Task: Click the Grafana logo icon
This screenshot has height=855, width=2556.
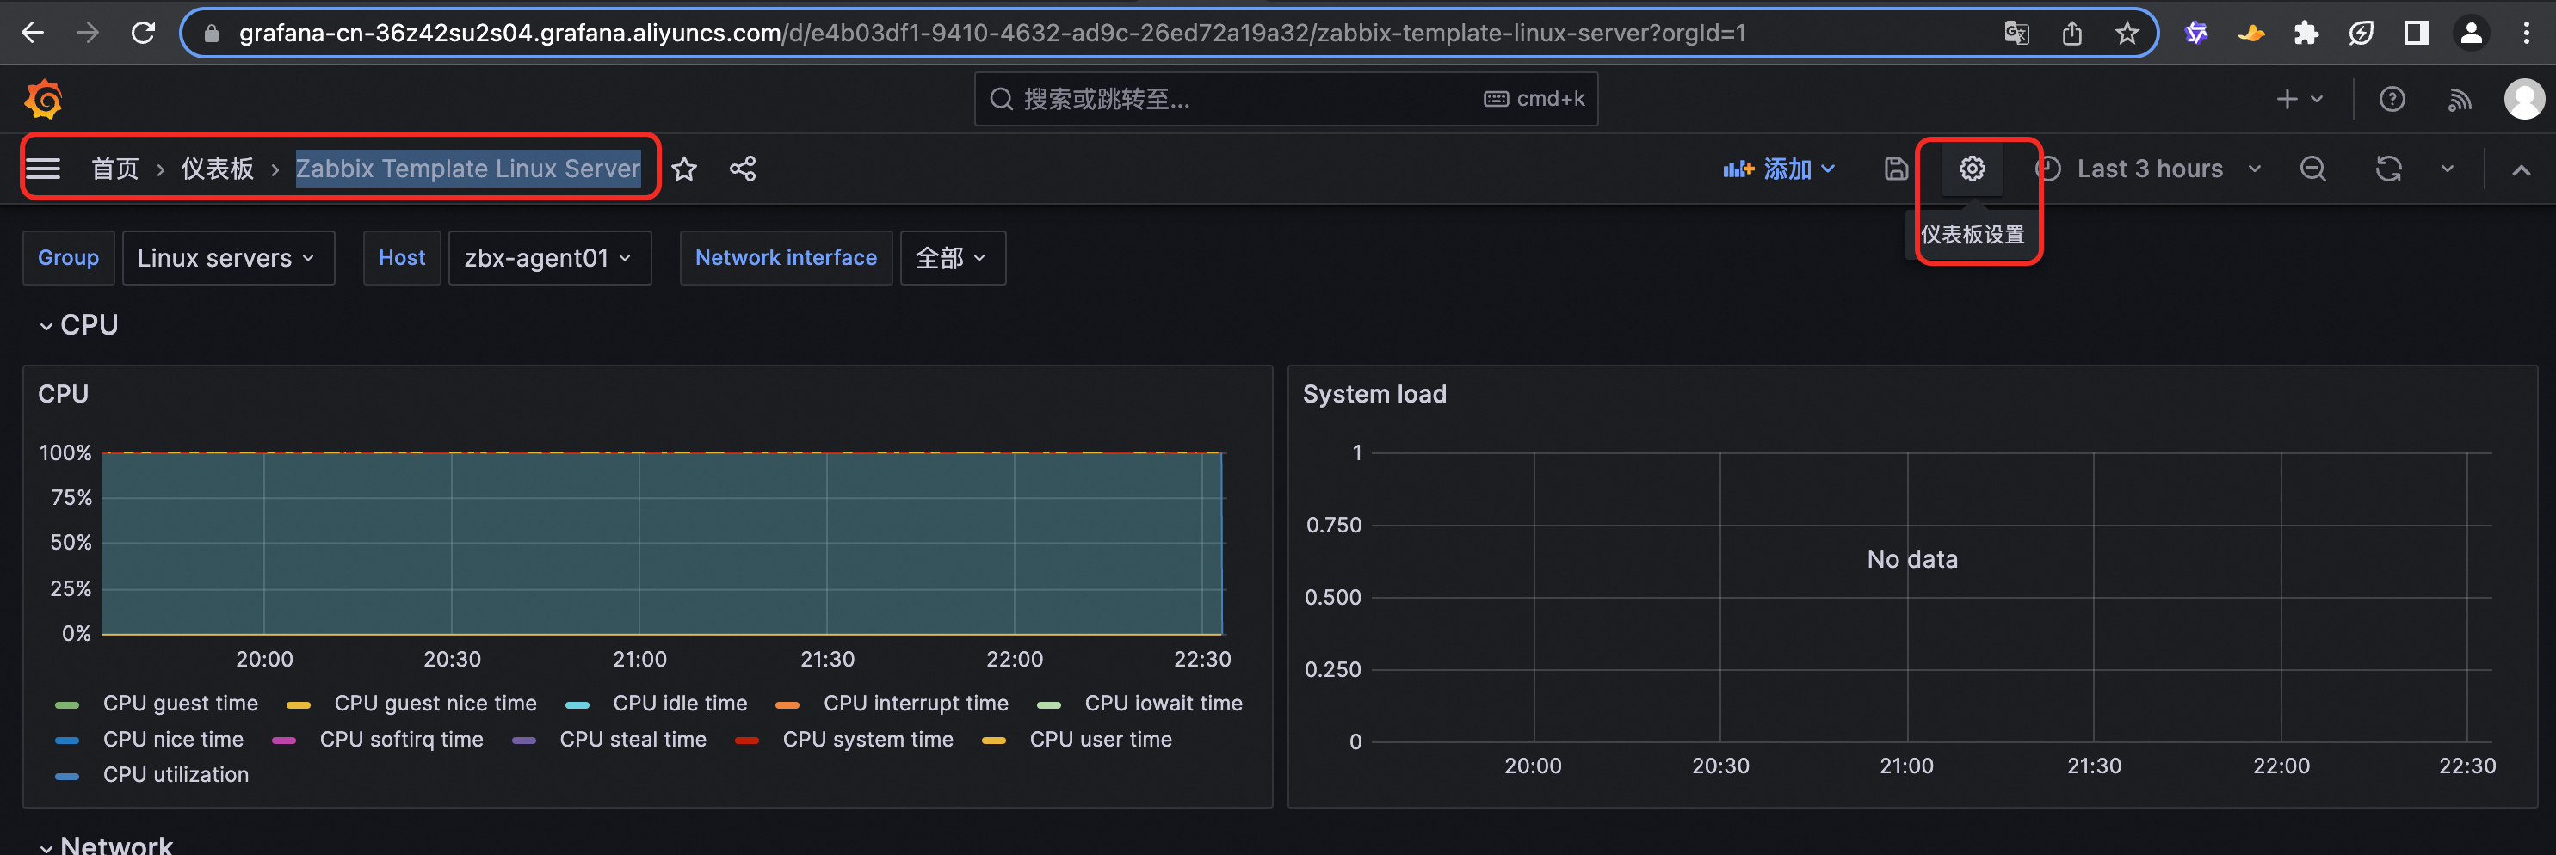Action: 44,99
